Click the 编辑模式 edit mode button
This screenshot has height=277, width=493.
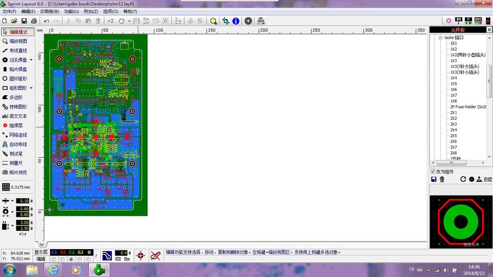(x=18, y=32)
